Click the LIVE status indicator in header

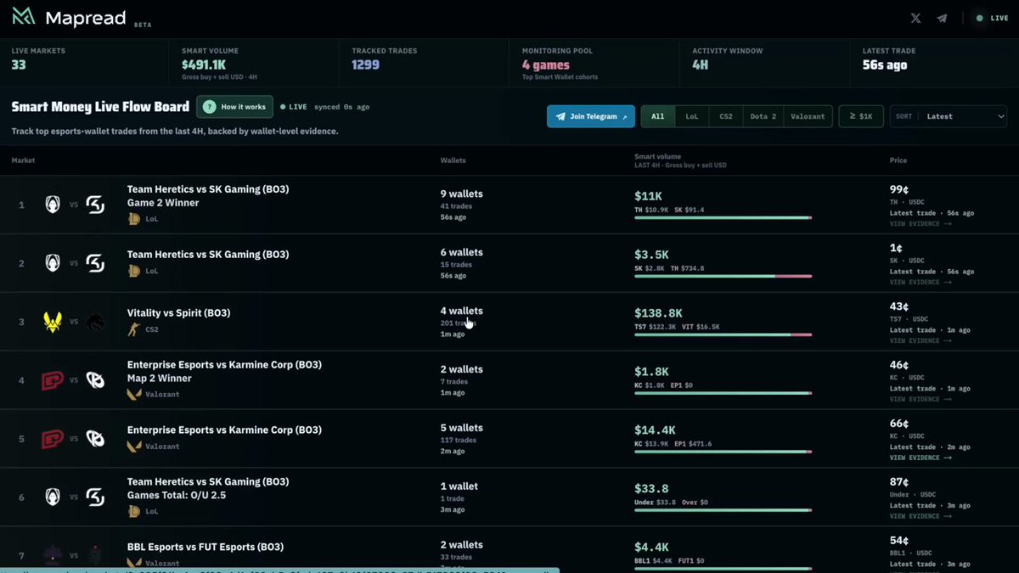tap(991, 18)
